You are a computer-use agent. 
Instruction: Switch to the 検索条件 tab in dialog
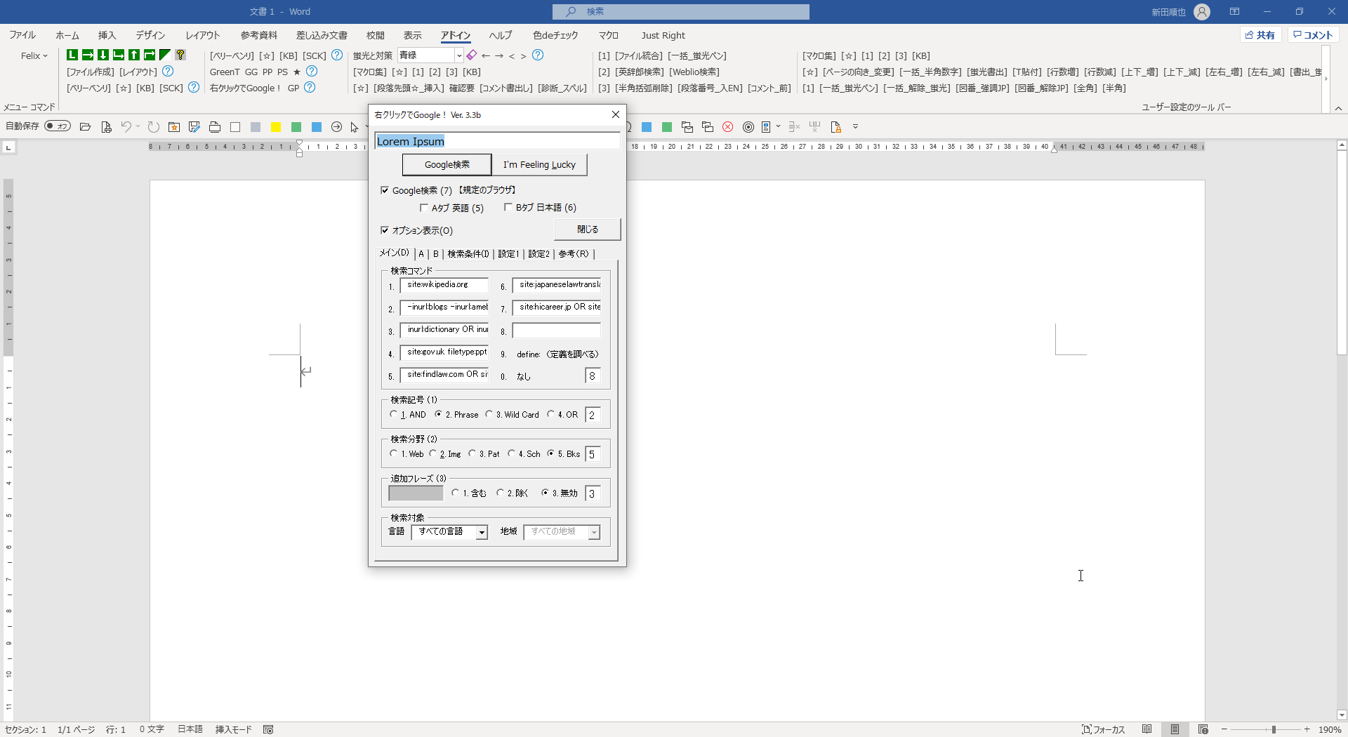click(468, 254)
